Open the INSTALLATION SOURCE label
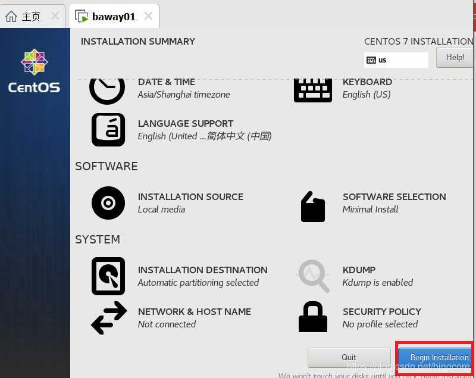 (x=190, y=197)
